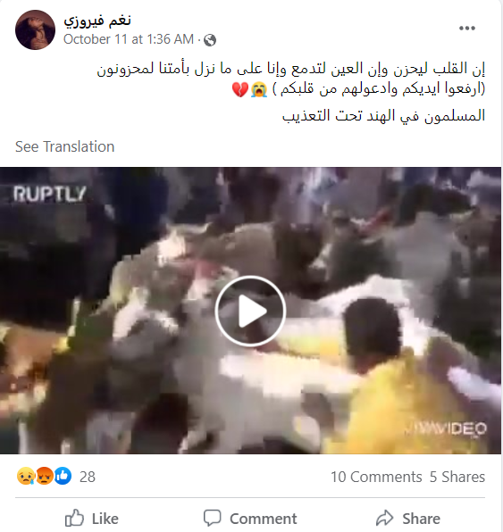Select the blue thumbs-up reaction icon

(x=63, y=476)
